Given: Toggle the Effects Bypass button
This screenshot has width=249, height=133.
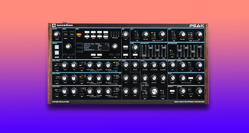Looking at the screenshot, I should 172,91.
